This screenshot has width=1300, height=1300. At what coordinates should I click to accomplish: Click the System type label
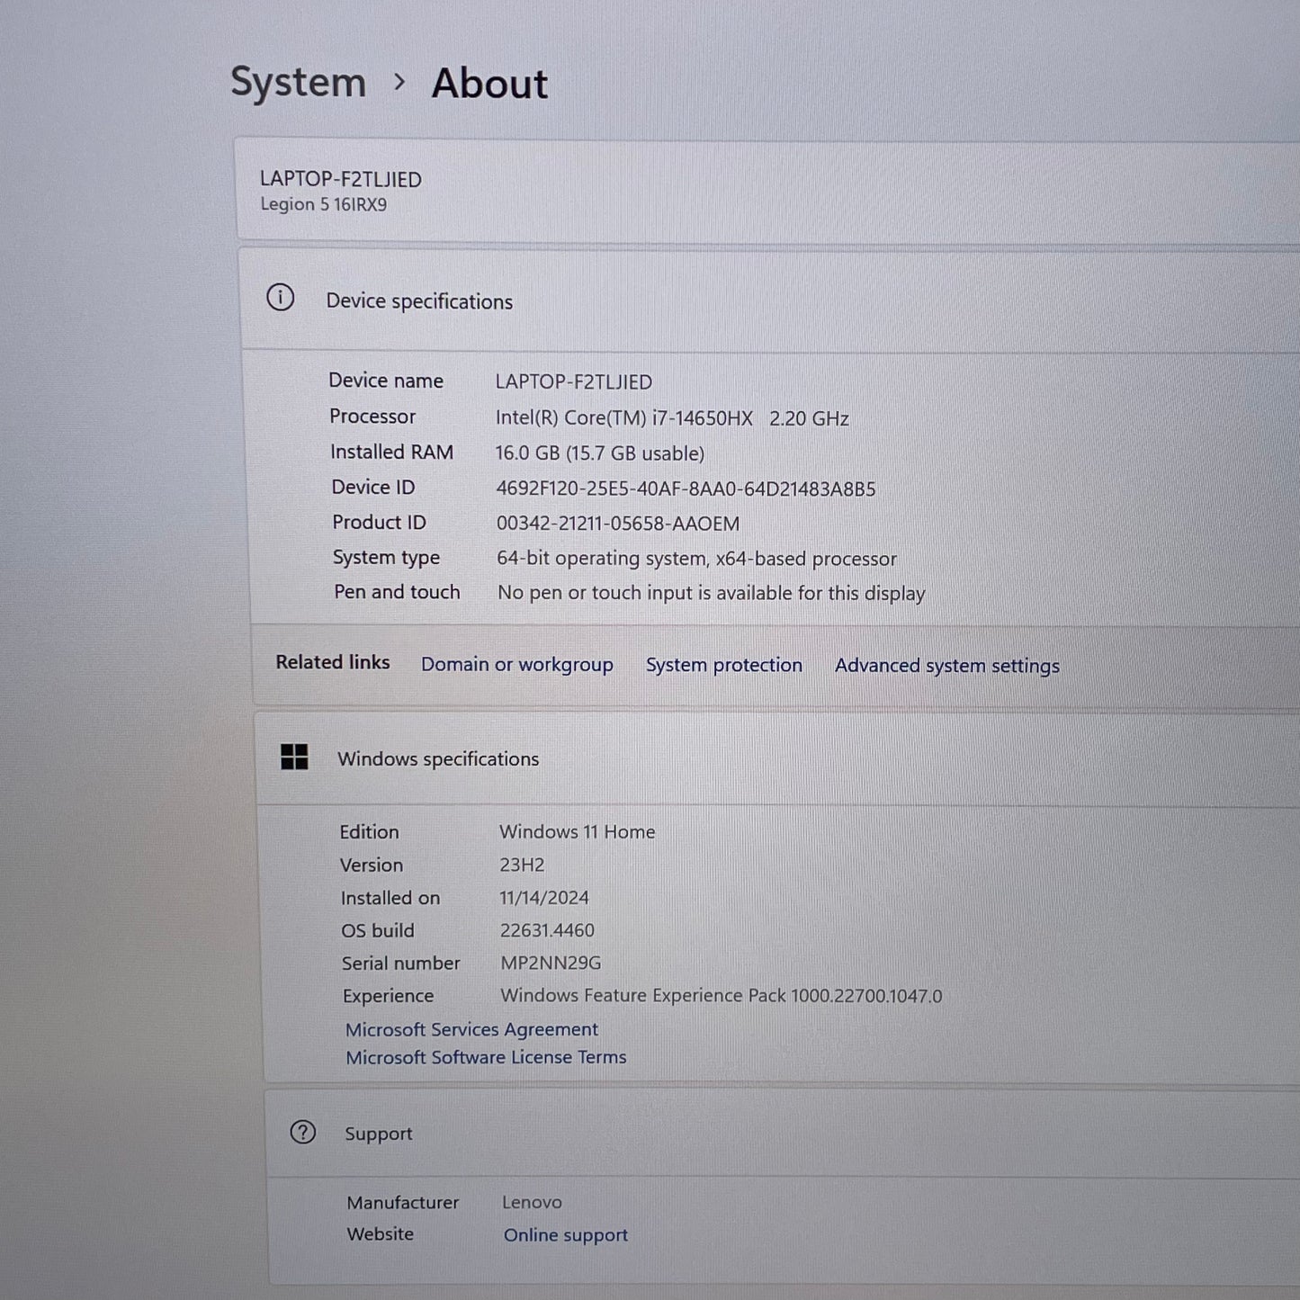click(x=386, y=558)
